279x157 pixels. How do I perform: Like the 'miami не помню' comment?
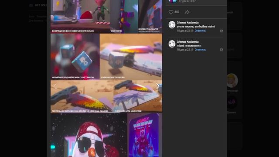[x=221, y=50]
